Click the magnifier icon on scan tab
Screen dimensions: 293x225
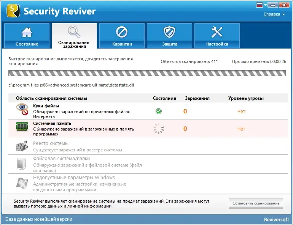tap(74, 31)
